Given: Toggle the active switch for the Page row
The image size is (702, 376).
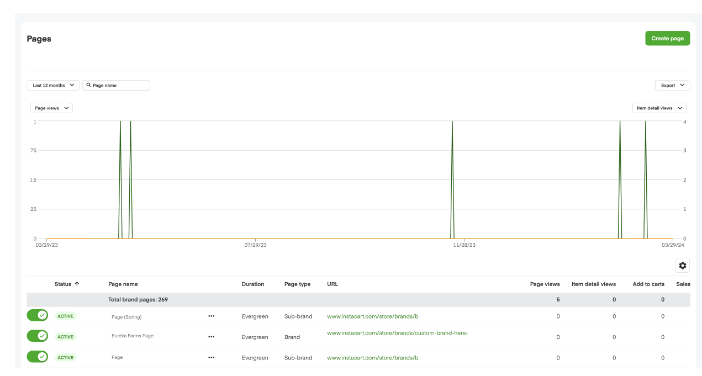Looking at the screenshot, I should point(37,357).
